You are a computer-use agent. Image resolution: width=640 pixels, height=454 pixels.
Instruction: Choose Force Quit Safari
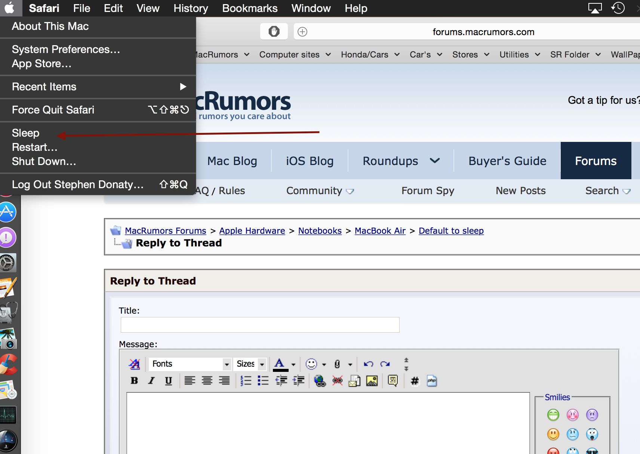98,110
